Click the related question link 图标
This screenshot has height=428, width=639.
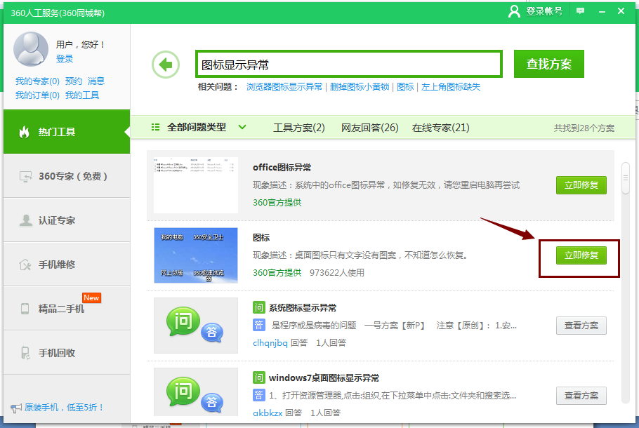coord(405,87)
